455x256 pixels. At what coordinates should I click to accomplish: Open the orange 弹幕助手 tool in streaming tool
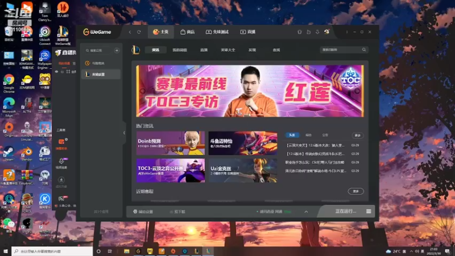(x=61, y=144)
